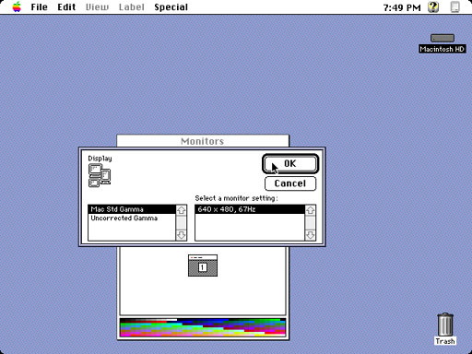Dismiss the dialog with the Cancel button
The image size is (472, 354).
pyautogui.click(x=290, y=183)
